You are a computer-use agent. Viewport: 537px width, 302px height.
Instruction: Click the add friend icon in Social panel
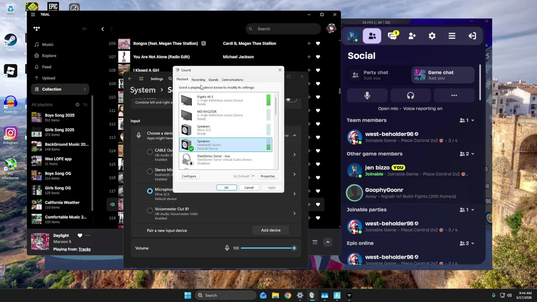click(412, 36)
